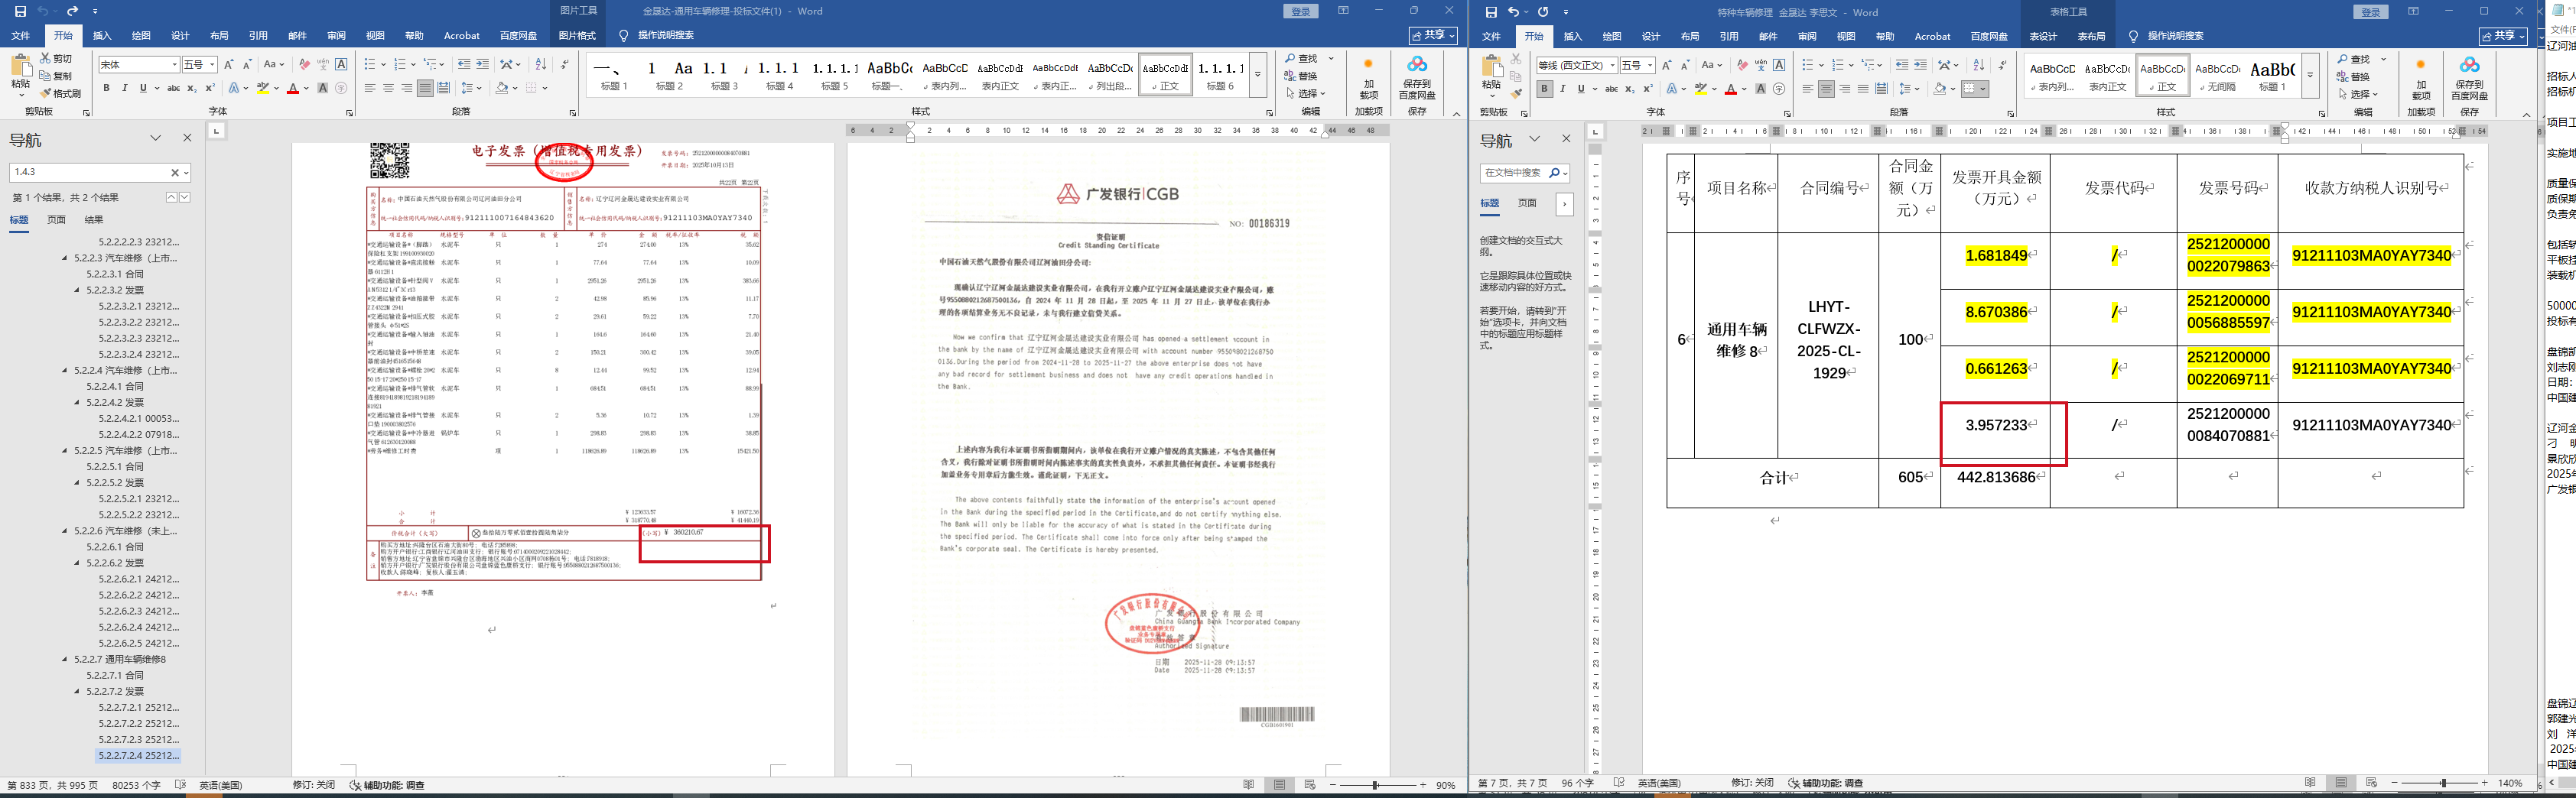The image size is (2576, 798).
Task: Open the Insert (插入) tab in left Word window
Action: [102, 35]
